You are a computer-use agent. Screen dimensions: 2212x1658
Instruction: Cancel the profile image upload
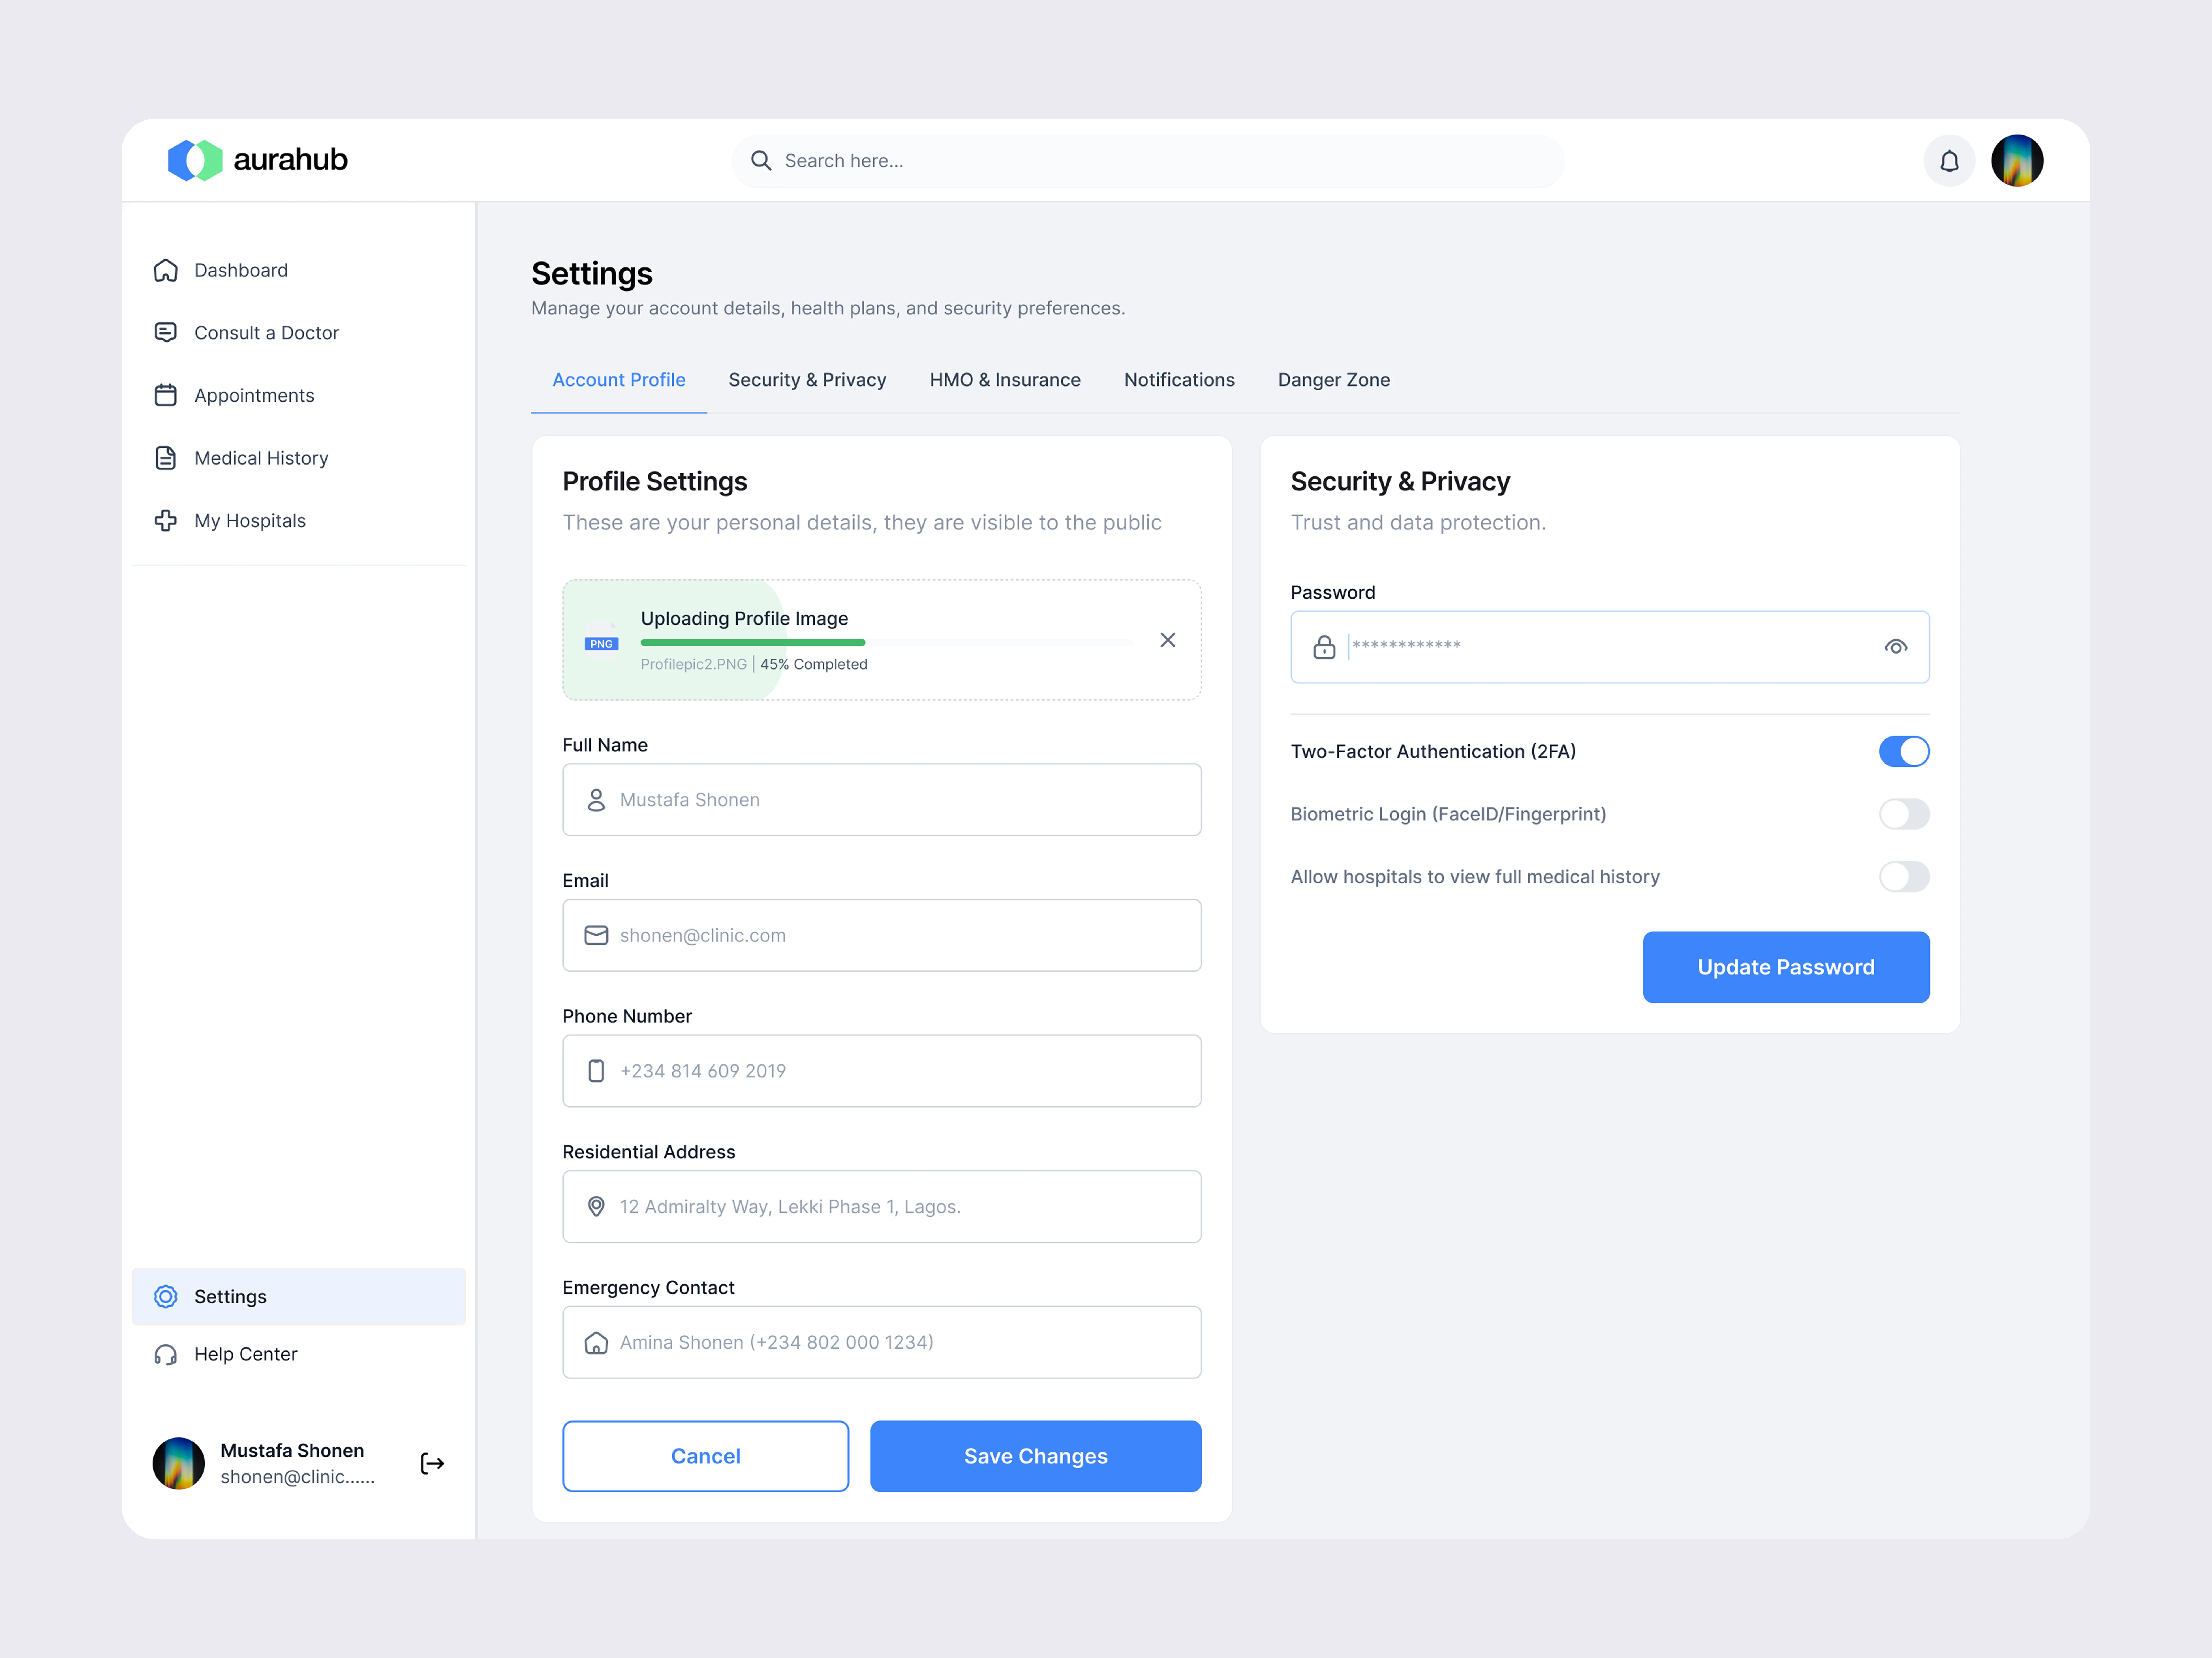pyautogui.click(x=1167, y=640)
